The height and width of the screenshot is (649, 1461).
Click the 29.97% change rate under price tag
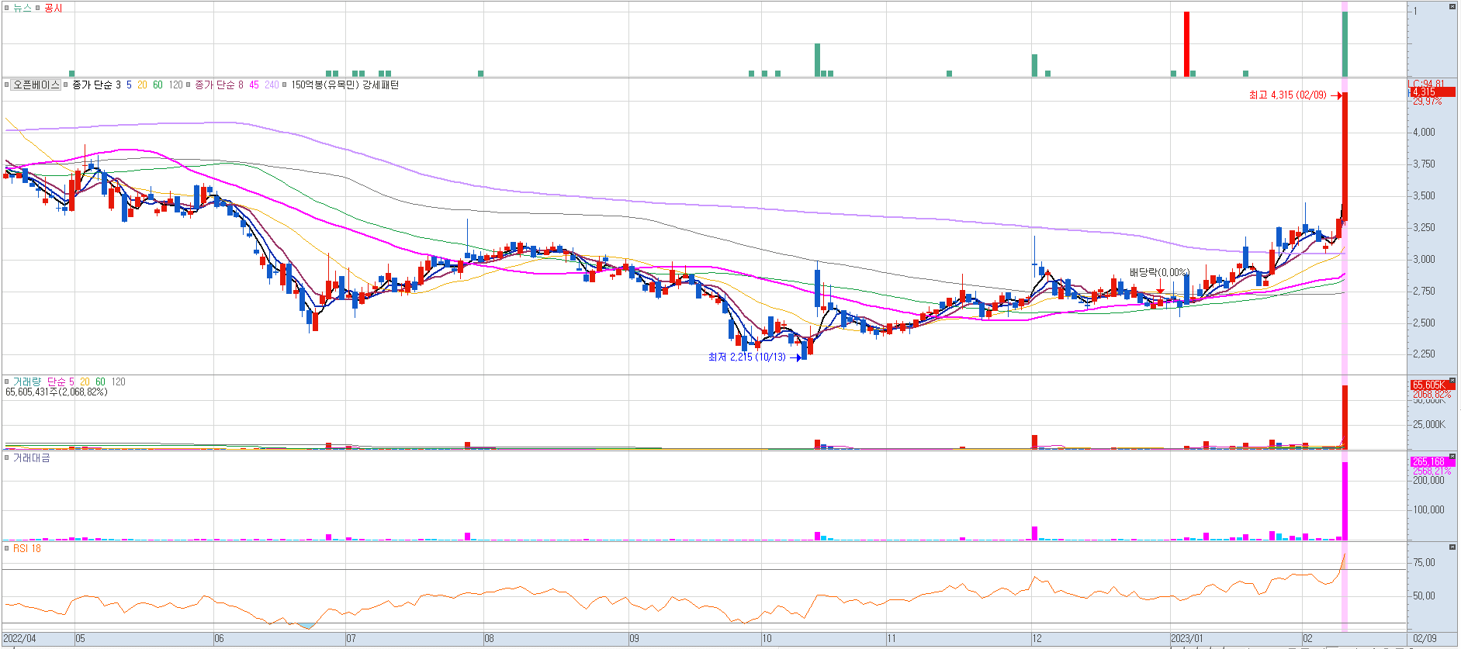(1426, 102)
